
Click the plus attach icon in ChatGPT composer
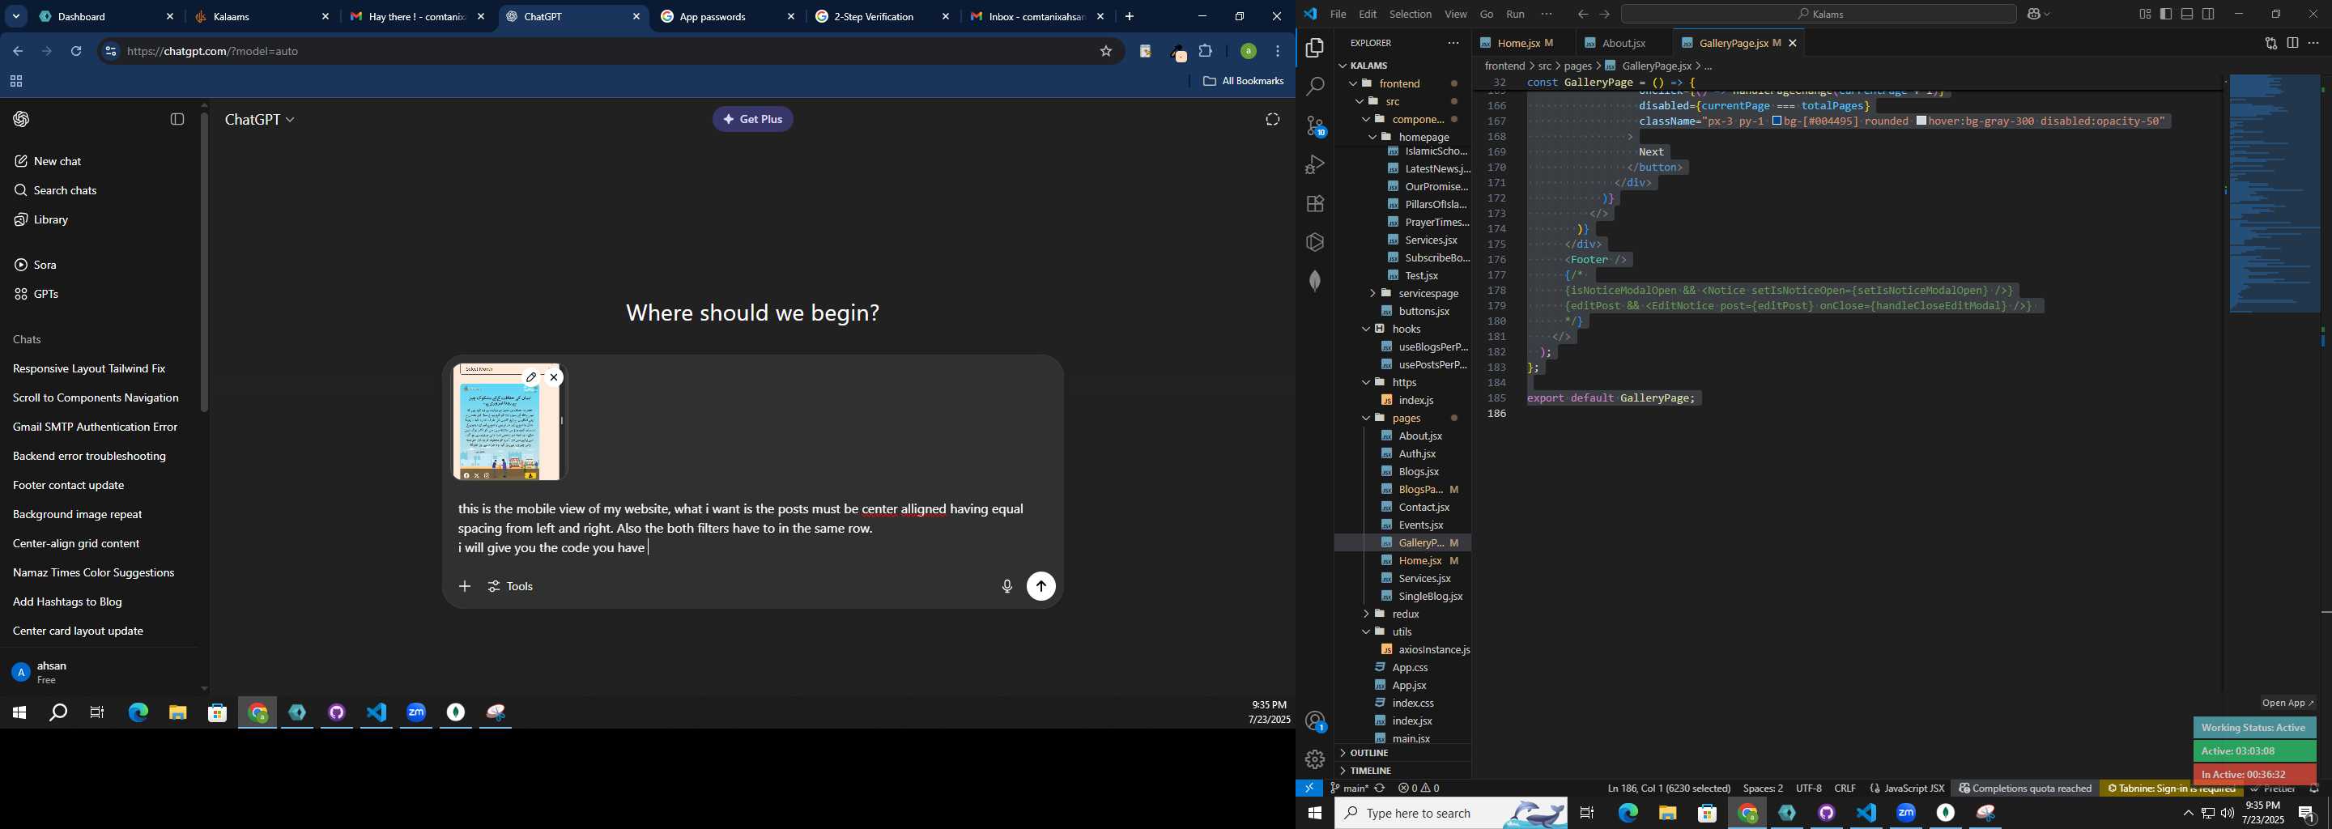[465, 586]
